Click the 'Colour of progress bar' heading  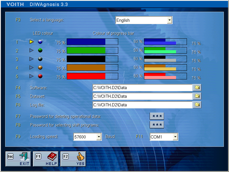(113, 33)
